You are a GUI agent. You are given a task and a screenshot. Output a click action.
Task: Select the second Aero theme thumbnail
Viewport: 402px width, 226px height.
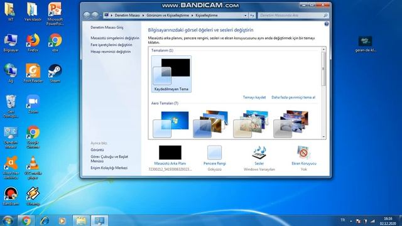[x=211, y=124]
